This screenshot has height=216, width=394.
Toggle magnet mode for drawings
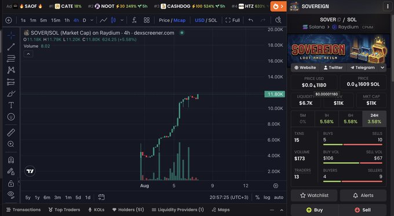tap(11, 159)
